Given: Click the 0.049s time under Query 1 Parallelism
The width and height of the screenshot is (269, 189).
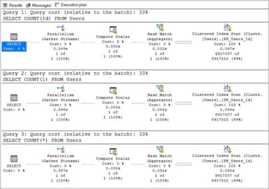Looking at the screenshot, I should coord(61,49).
